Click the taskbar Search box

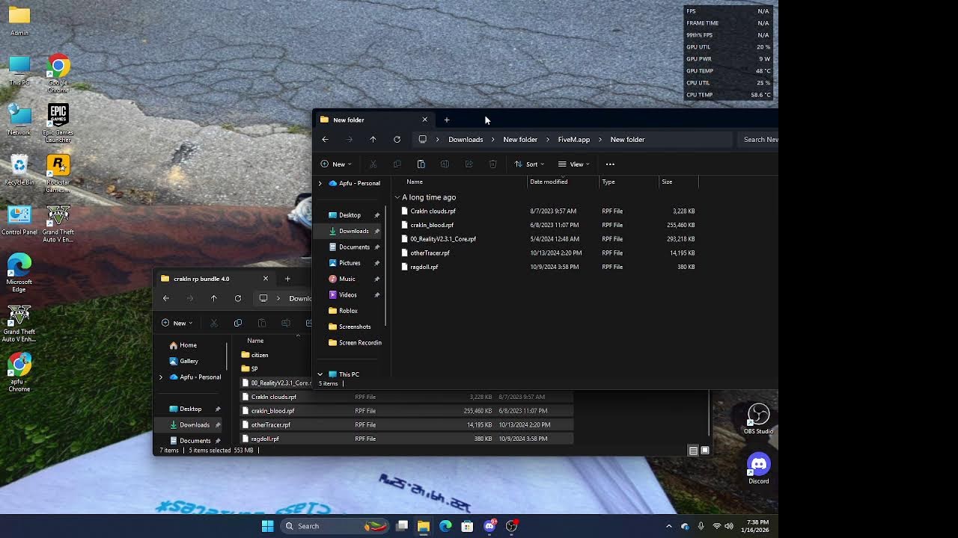336,526
